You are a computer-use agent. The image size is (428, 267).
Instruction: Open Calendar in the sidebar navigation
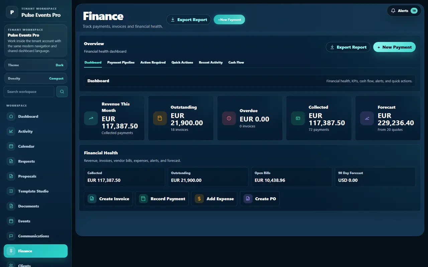(x=36, y=147)
